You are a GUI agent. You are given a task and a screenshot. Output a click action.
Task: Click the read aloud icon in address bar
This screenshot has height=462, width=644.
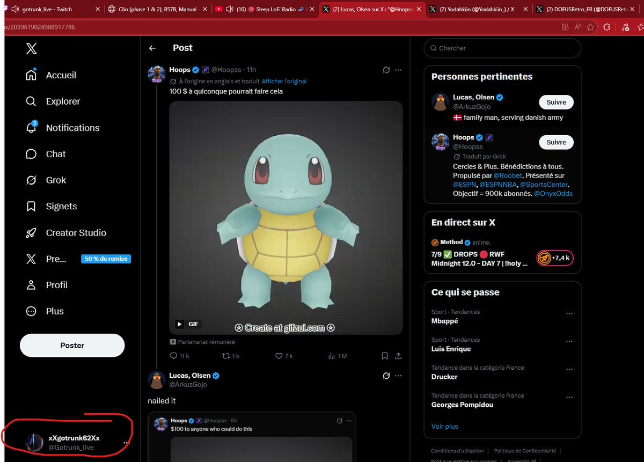click(578, 27)
